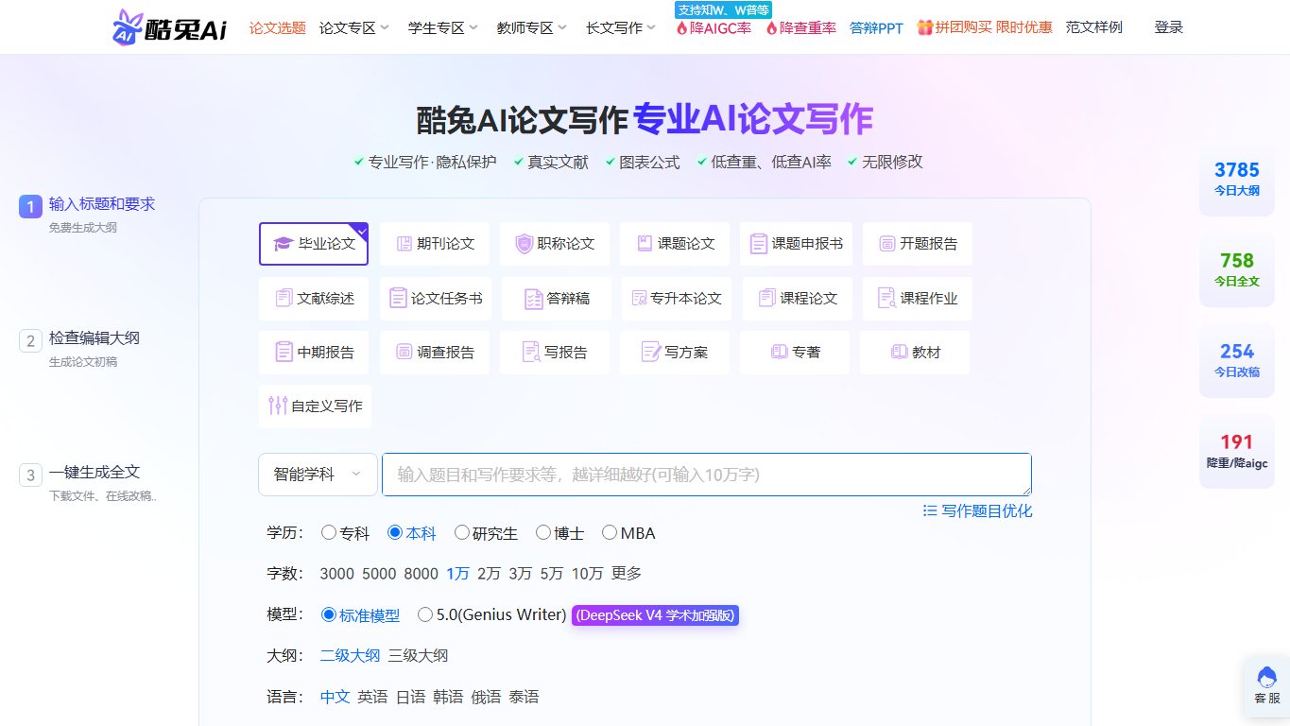This screenshot has height=726, width=1290.
Task: Select the 本科 radio button
Action: [x=395, y=532]
